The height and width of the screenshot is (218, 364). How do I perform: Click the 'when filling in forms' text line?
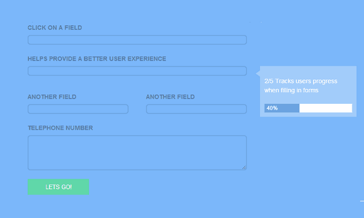(x=291, y=90)
